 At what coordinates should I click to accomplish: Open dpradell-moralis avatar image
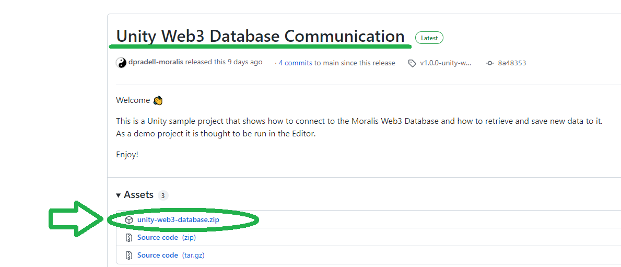point(121,63)
